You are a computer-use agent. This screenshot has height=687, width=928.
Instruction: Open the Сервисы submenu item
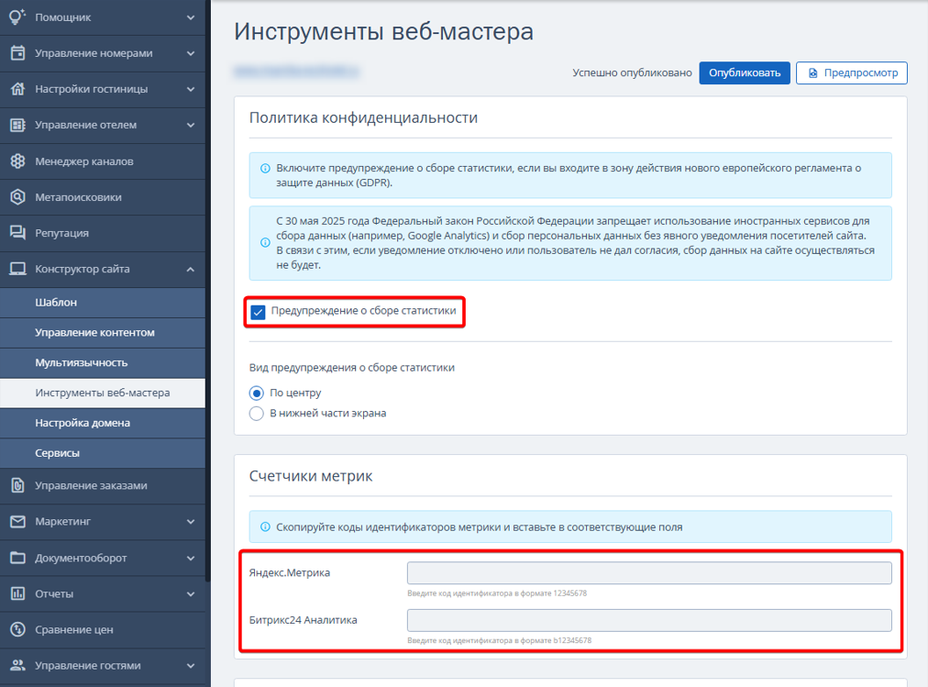tap(103, 453)
